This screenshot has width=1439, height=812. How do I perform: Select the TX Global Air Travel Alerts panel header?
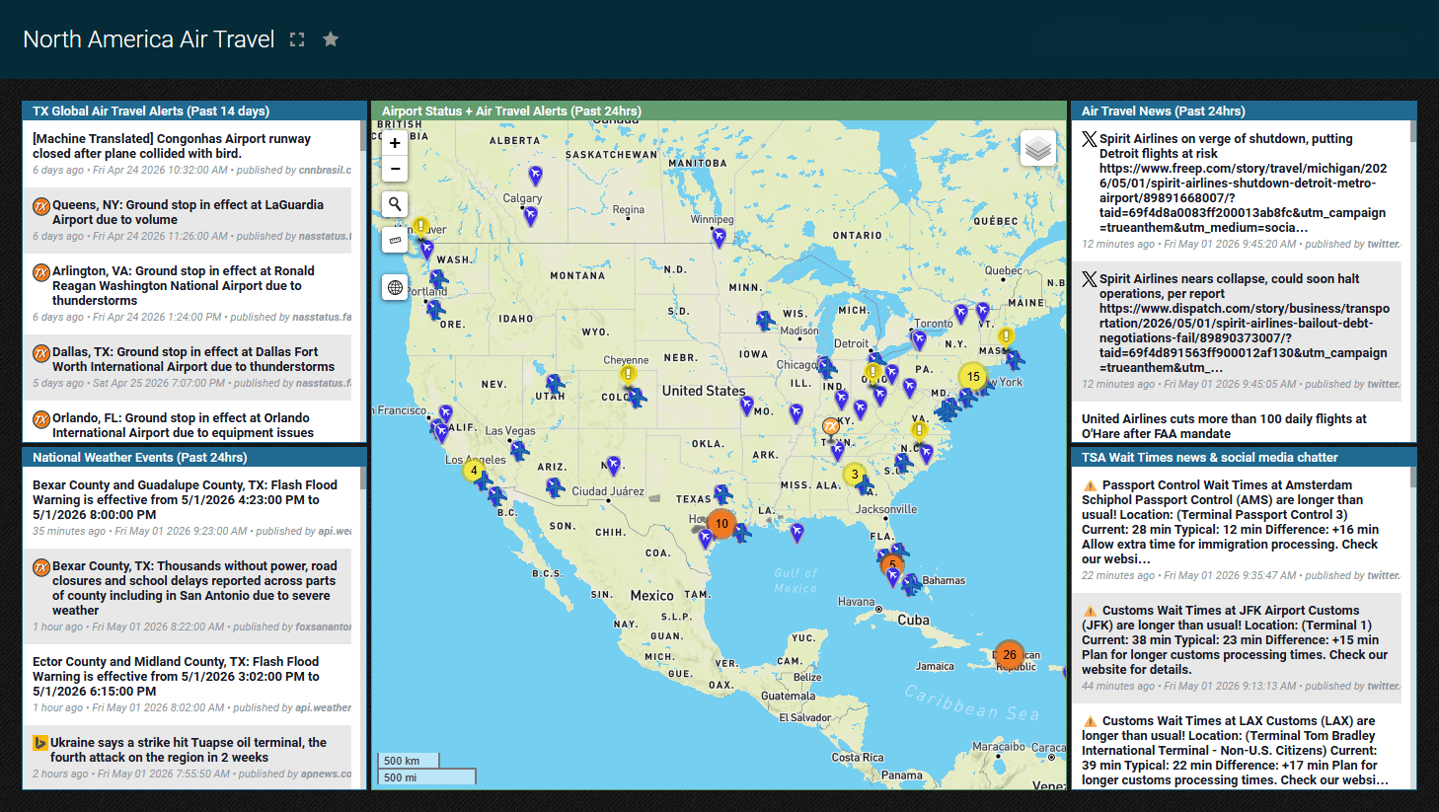194,111
